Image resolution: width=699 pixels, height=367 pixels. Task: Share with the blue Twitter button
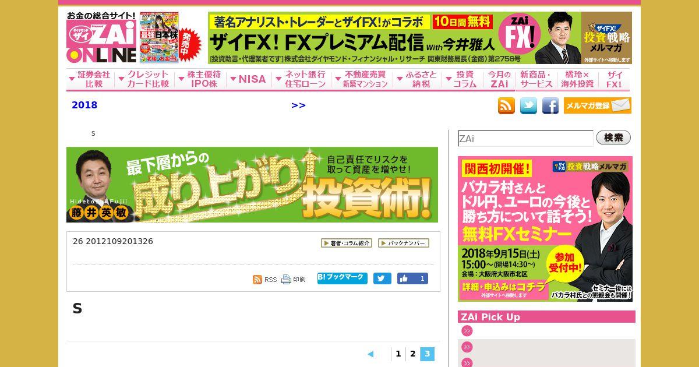(382, 278)
